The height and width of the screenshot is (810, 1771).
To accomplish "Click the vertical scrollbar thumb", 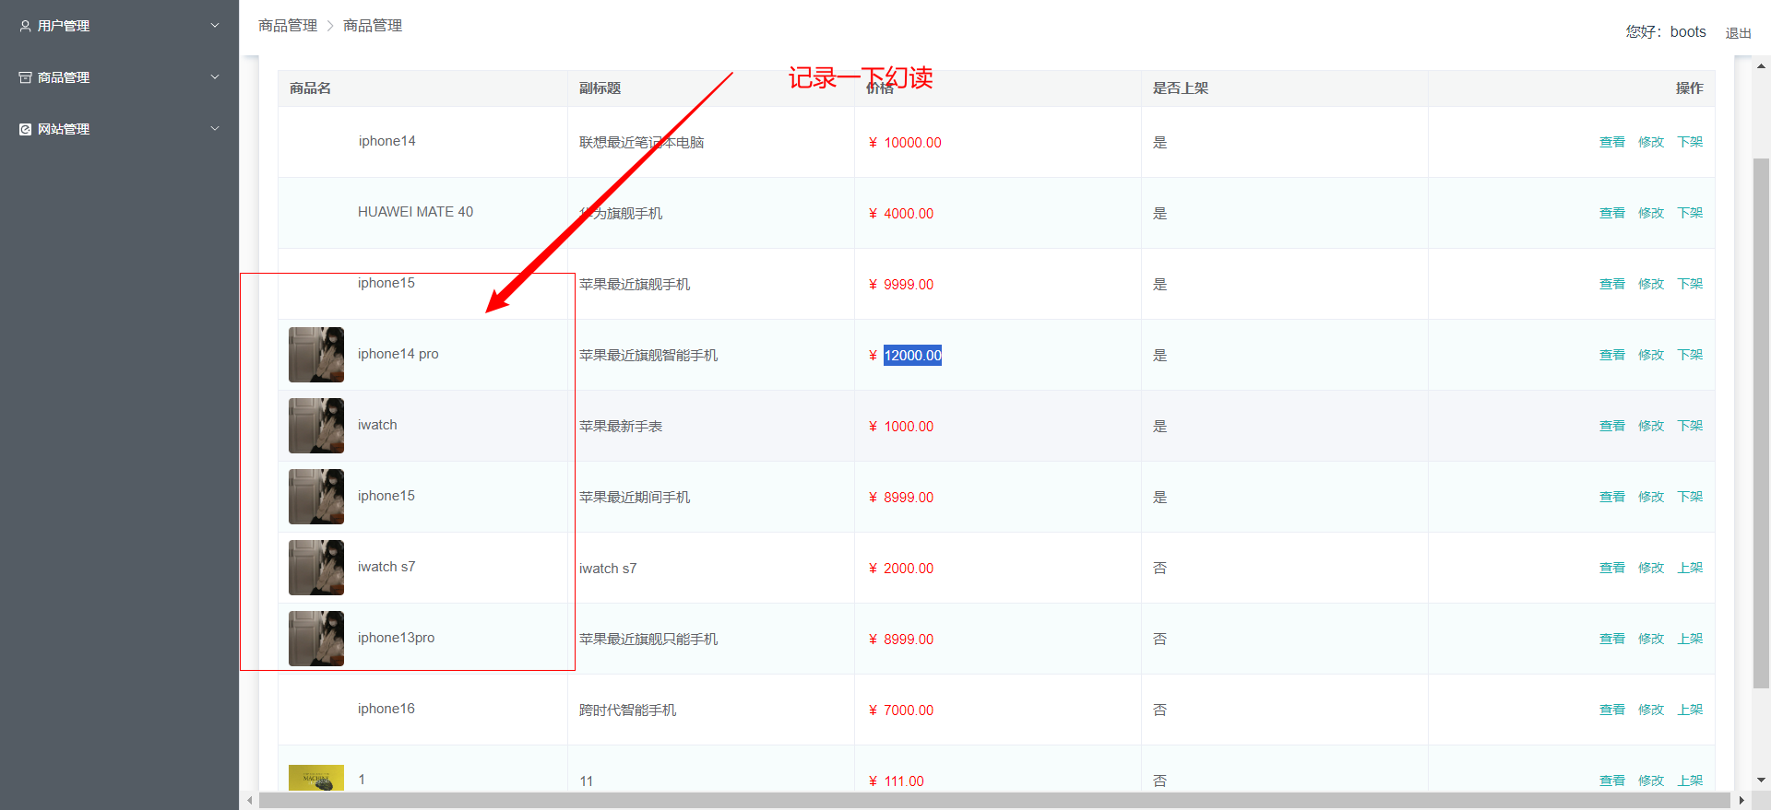I will 1761,423.
